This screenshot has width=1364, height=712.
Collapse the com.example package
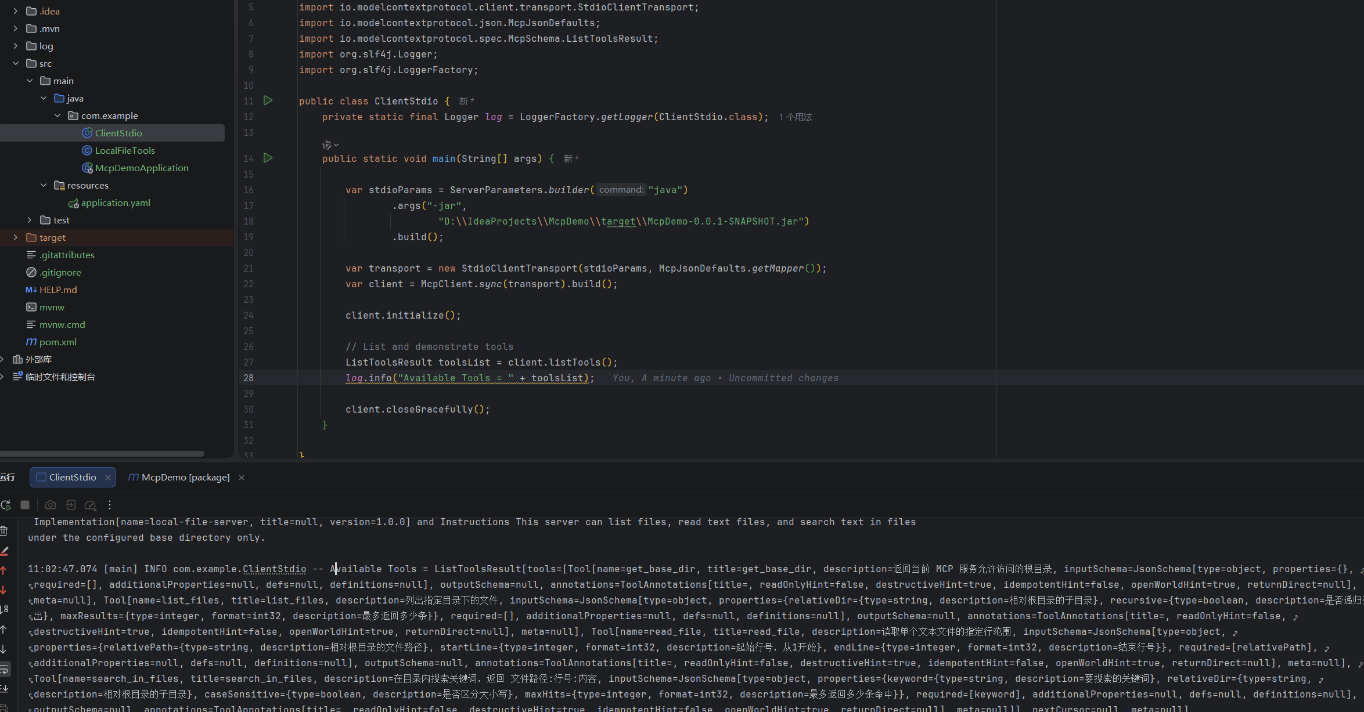pyautogui.click(x=57, y=115)
